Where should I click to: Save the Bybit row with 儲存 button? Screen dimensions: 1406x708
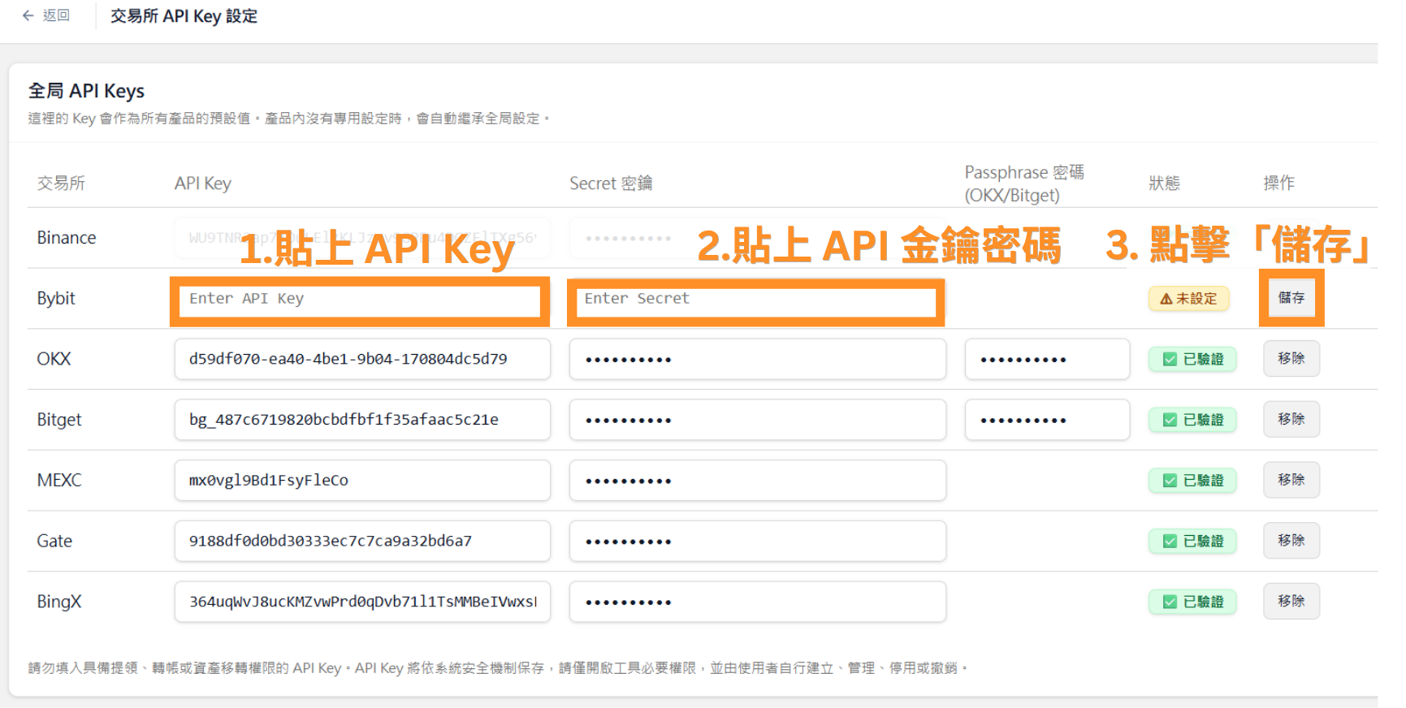coord(1291,298)
